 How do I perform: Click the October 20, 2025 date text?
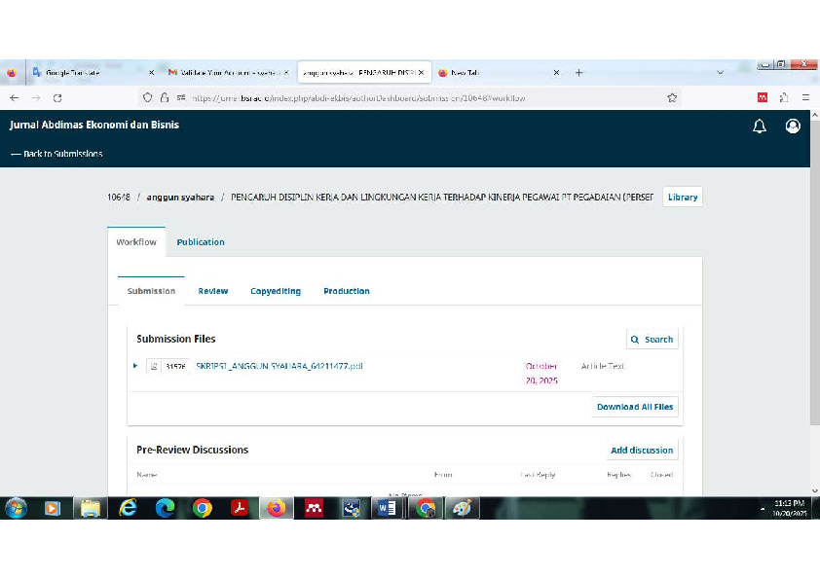click(541, 373)
